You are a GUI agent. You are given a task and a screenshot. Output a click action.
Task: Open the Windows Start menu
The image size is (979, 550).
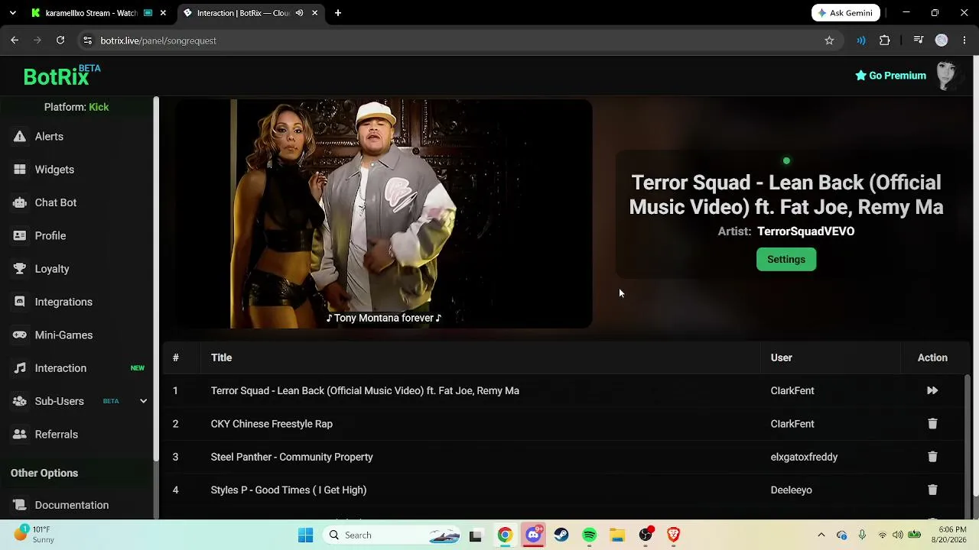pos(305,535)
